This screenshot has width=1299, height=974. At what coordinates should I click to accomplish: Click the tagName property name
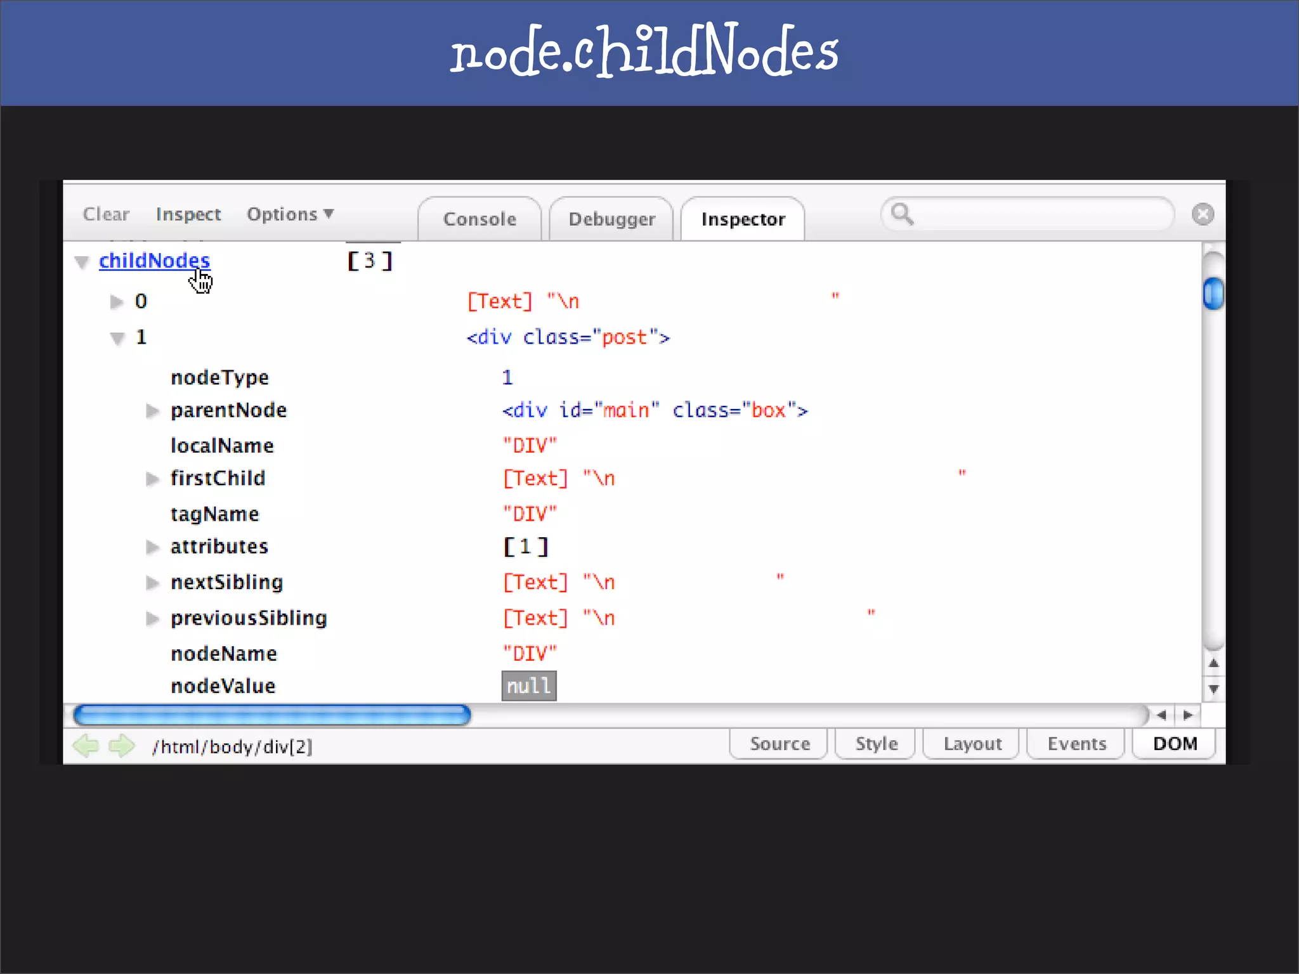tap(214, 514)
